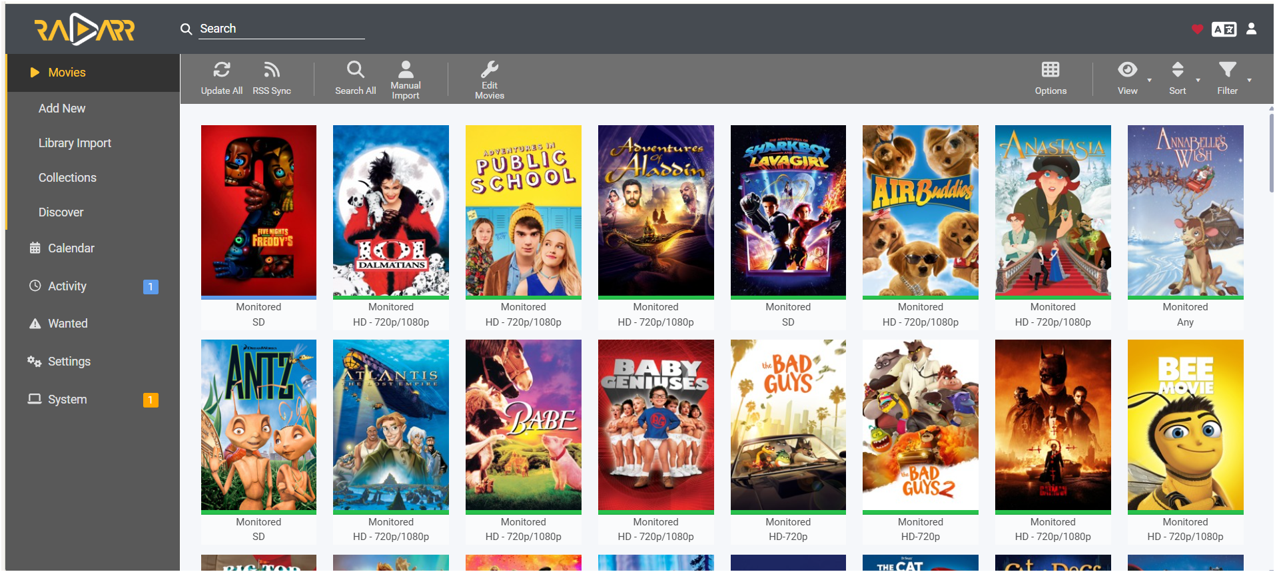This screenshot has width=1275, height=572.
Task: Click the Update All refresh icon
Action: point(221,71)
